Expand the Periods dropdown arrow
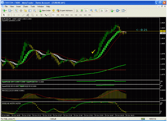The width and height of the screenshot is (167, 121). click(119, 10)
